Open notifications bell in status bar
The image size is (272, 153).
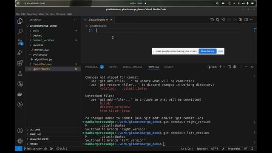[x=252, y=149]
